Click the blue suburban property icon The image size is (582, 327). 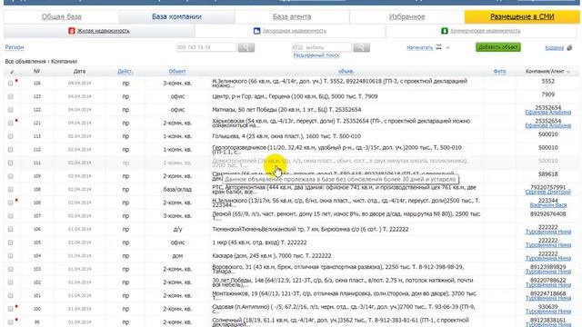point(256,31)
